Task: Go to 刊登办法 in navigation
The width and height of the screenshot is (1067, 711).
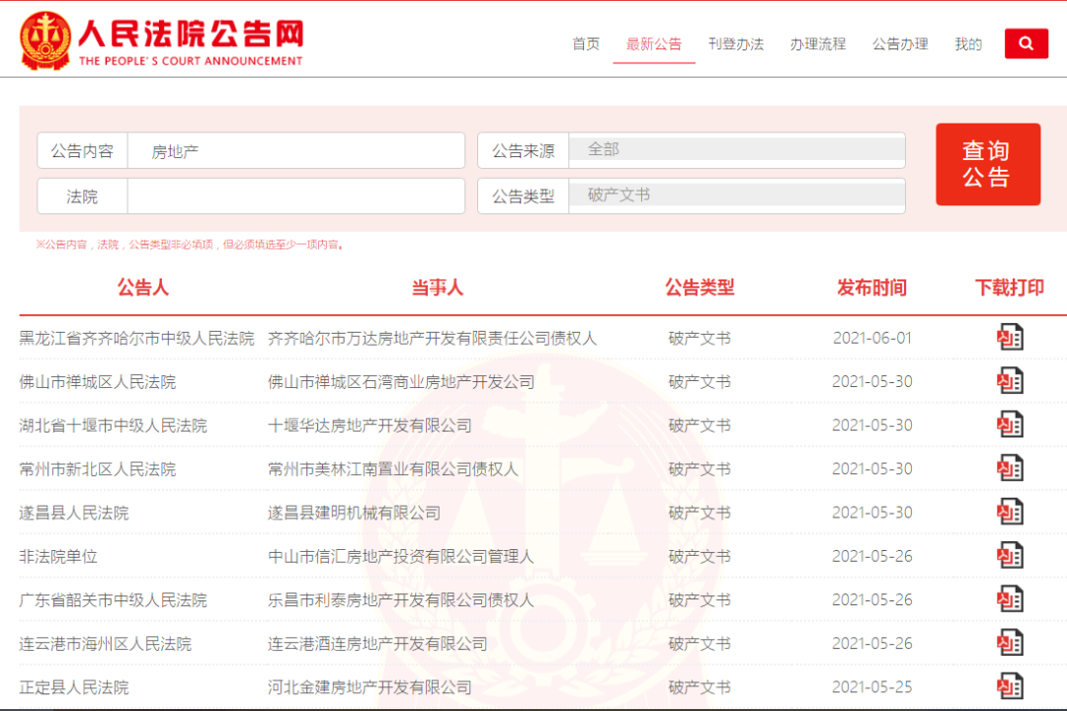Action: pyautogui.click(x=736, y=44)
